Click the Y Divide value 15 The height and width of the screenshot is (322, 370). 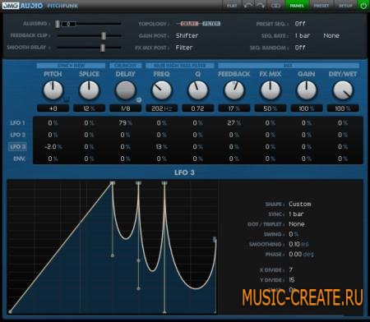[x=292, y=280]
